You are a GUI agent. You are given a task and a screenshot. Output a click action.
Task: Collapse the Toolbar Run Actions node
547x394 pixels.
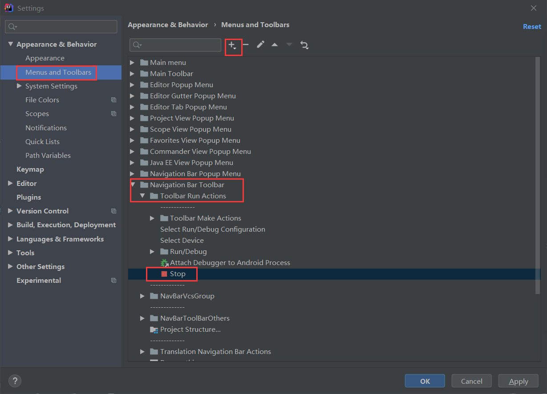tap(142, 196)
